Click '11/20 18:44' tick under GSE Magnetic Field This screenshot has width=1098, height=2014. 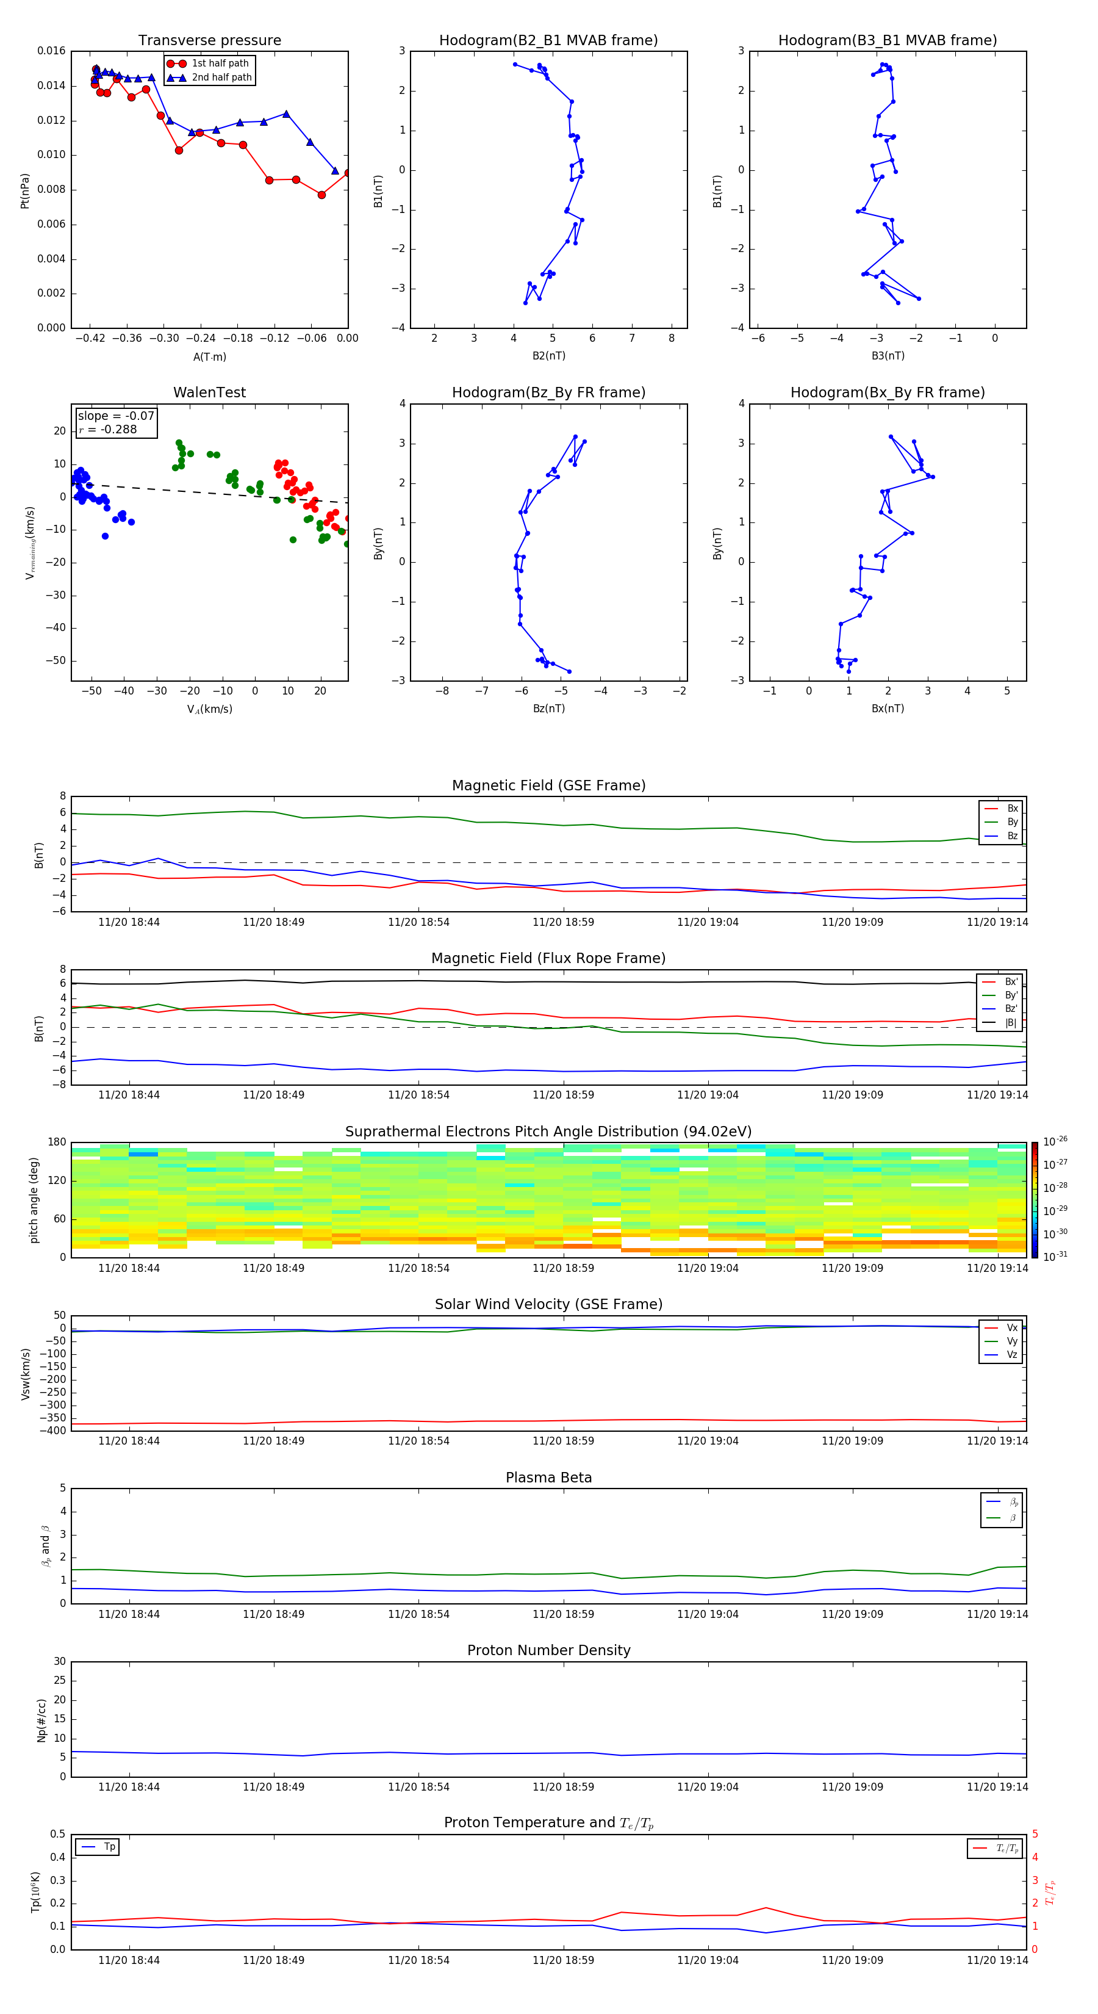129,923
